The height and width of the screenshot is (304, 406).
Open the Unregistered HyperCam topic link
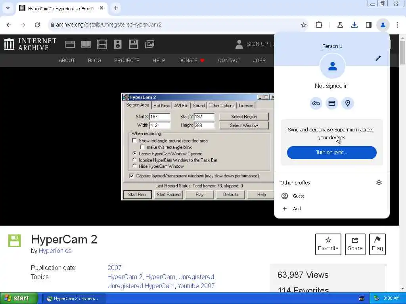[141, 286]
